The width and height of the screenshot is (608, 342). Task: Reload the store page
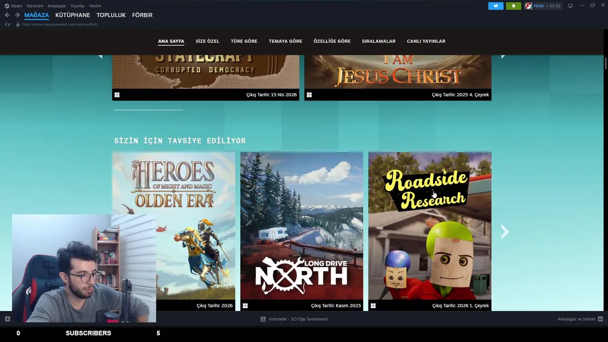click(7, 24)
